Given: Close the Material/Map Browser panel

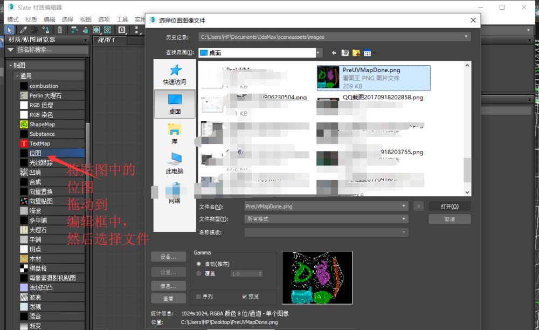Looking at the screenshot, I should click(x=86, y=40).
